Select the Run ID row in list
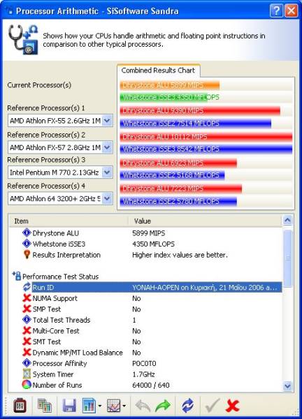 coord(157,287)
